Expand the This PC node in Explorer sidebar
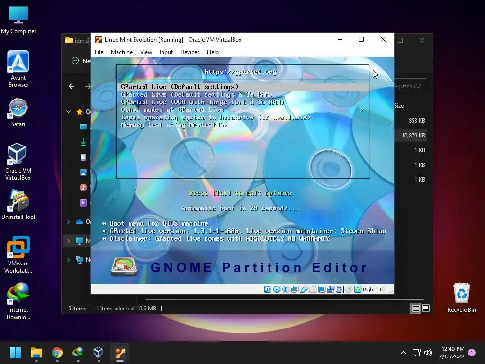The height and width of the screenshot is (364, 485). (68, 241)
